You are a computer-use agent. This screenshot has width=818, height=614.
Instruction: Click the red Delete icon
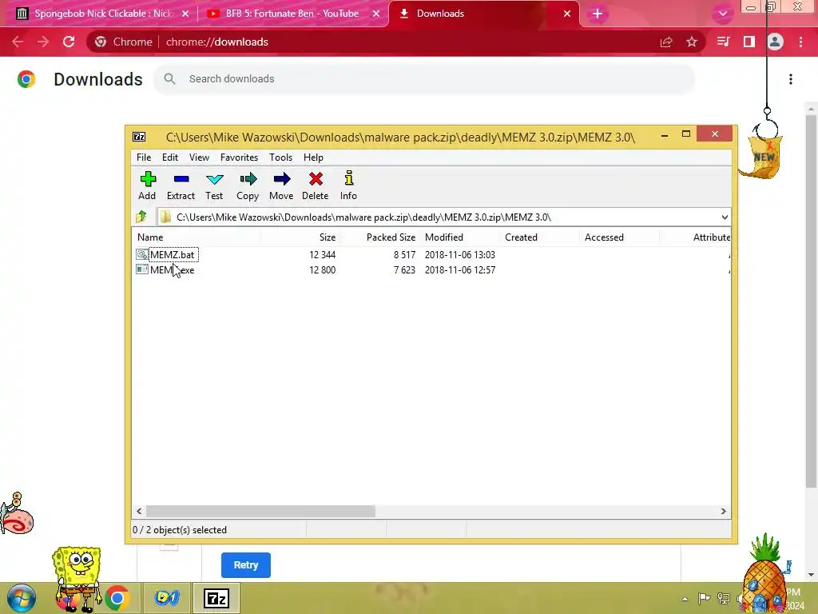(315, 185)
